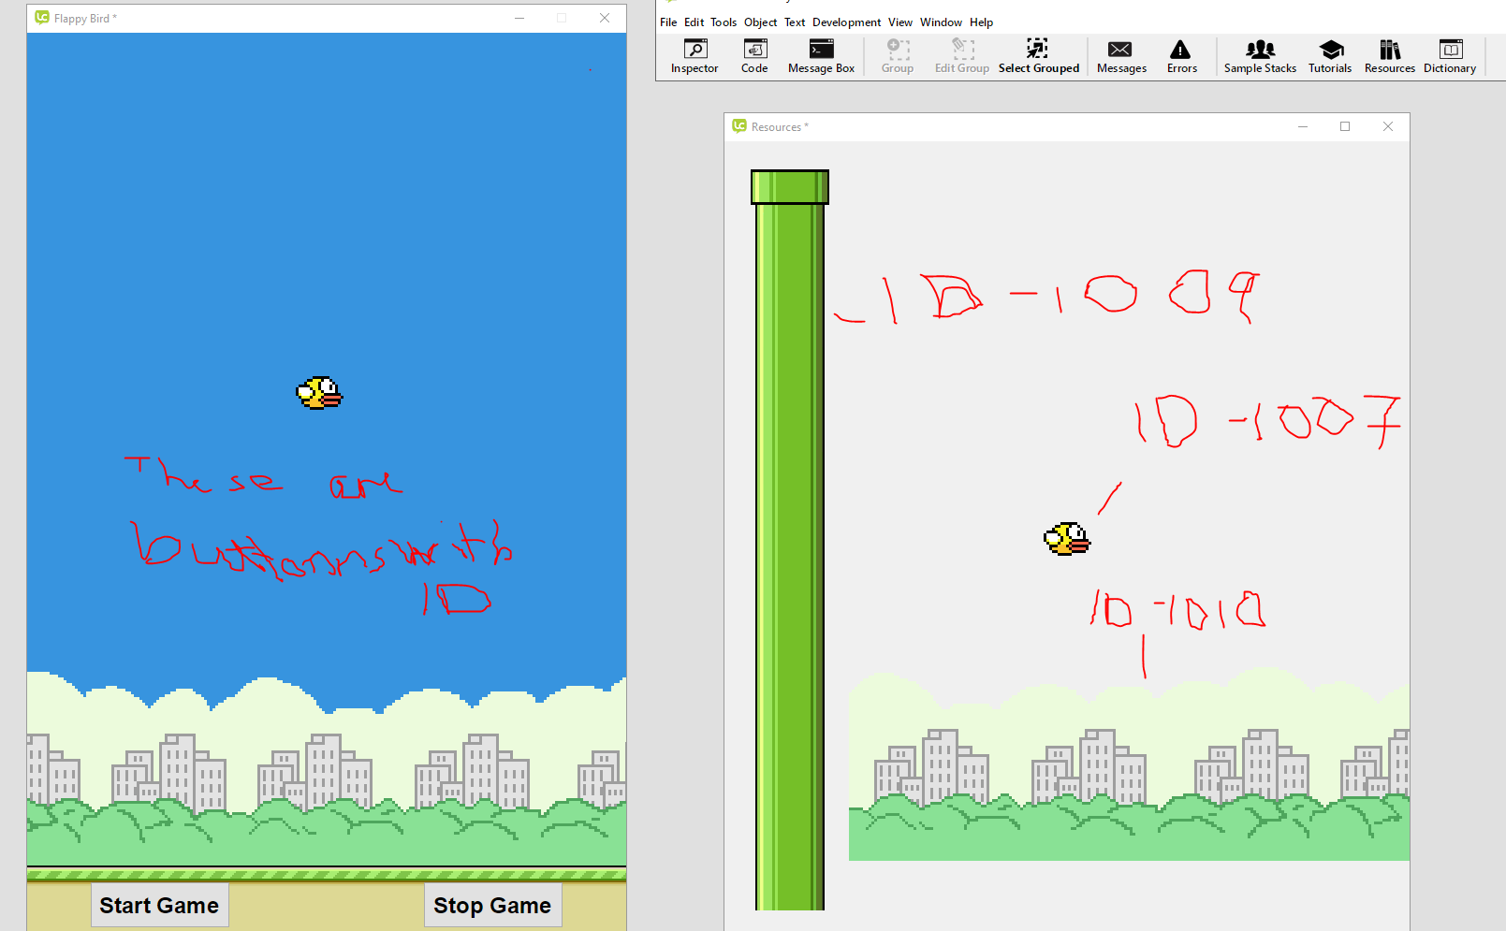Minimize the Flappy Bird window

(519, 18)
